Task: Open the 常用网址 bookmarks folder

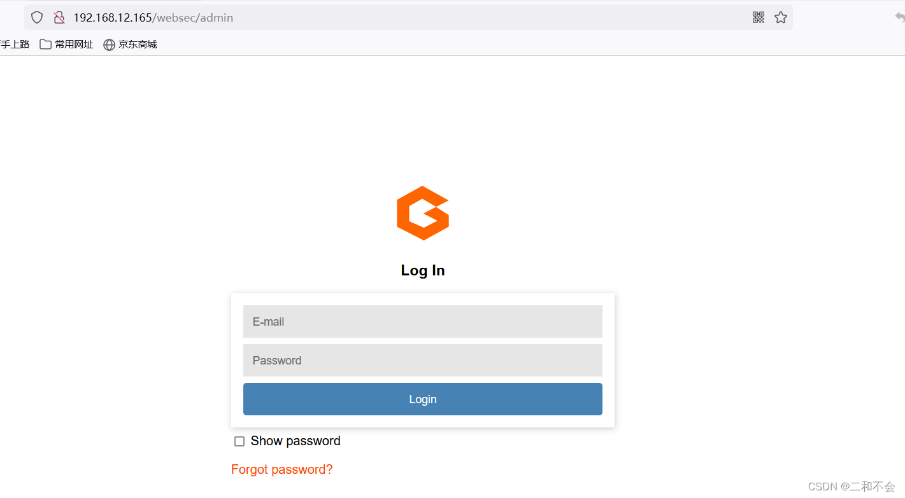Action: pos(66,45)
